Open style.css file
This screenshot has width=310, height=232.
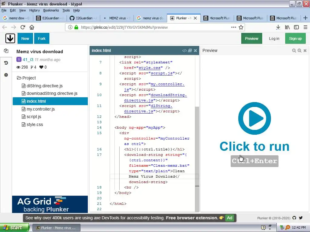tap(35, 124)
